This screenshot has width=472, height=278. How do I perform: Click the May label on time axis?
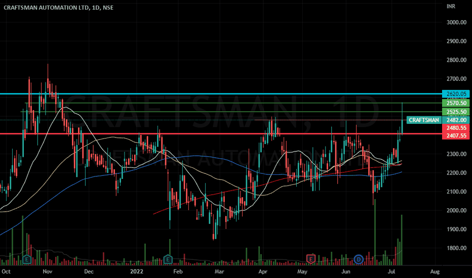[x=302, y=272]
